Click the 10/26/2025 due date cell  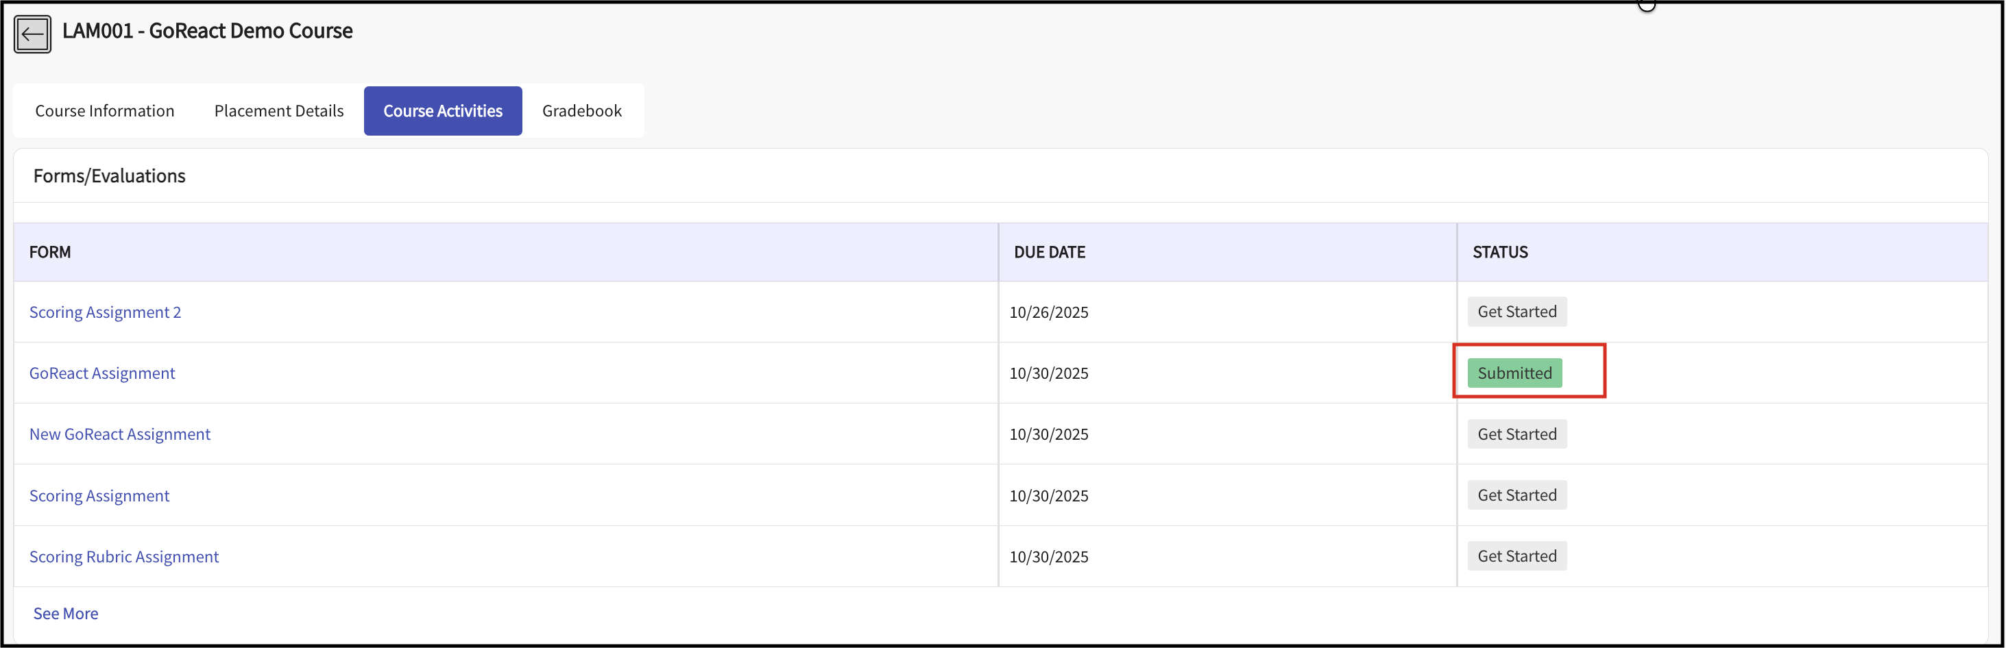[x=1048, y=312]
